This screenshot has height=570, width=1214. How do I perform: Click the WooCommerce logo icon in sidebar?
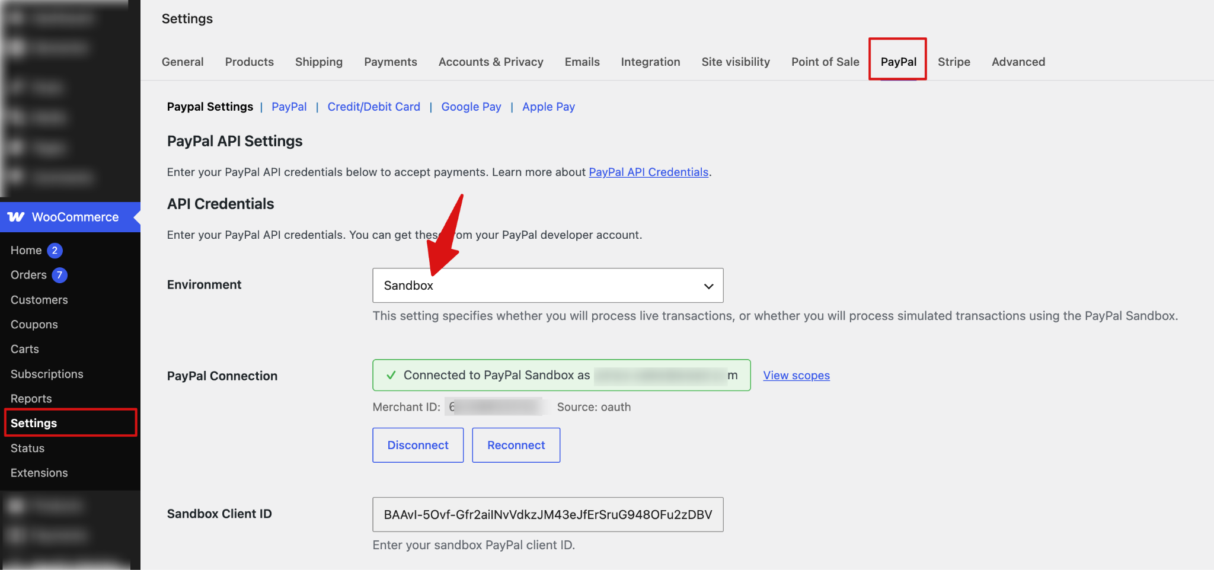(x=16, y=217)
